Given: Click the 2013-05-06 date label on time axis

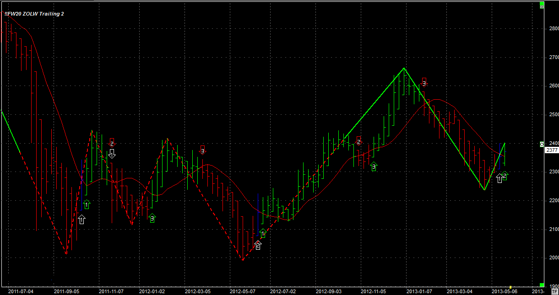Looking at the screenshot, I should (504, 291).
